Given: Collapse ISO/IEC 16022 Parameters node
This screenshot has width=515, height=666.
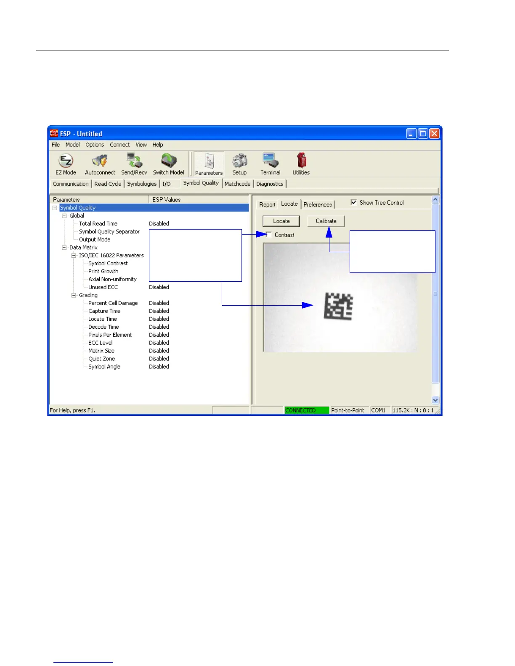Looking at the screenshot, I should (74, 256).
